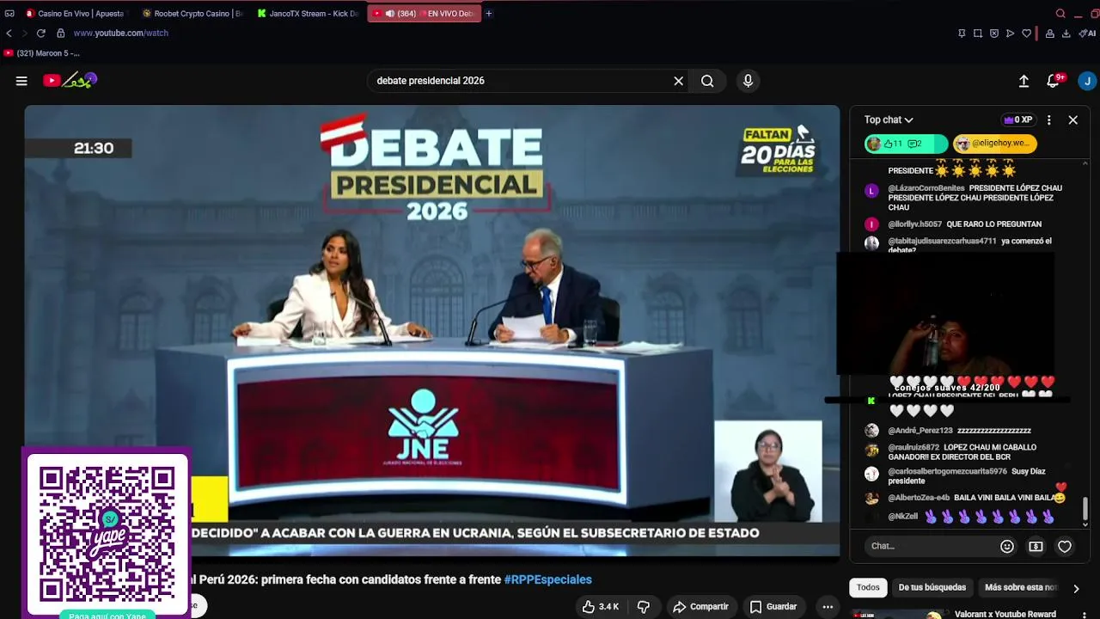Run the search with the magnifier button
This screenshot has height=619, width=1100.
[707, 81]
